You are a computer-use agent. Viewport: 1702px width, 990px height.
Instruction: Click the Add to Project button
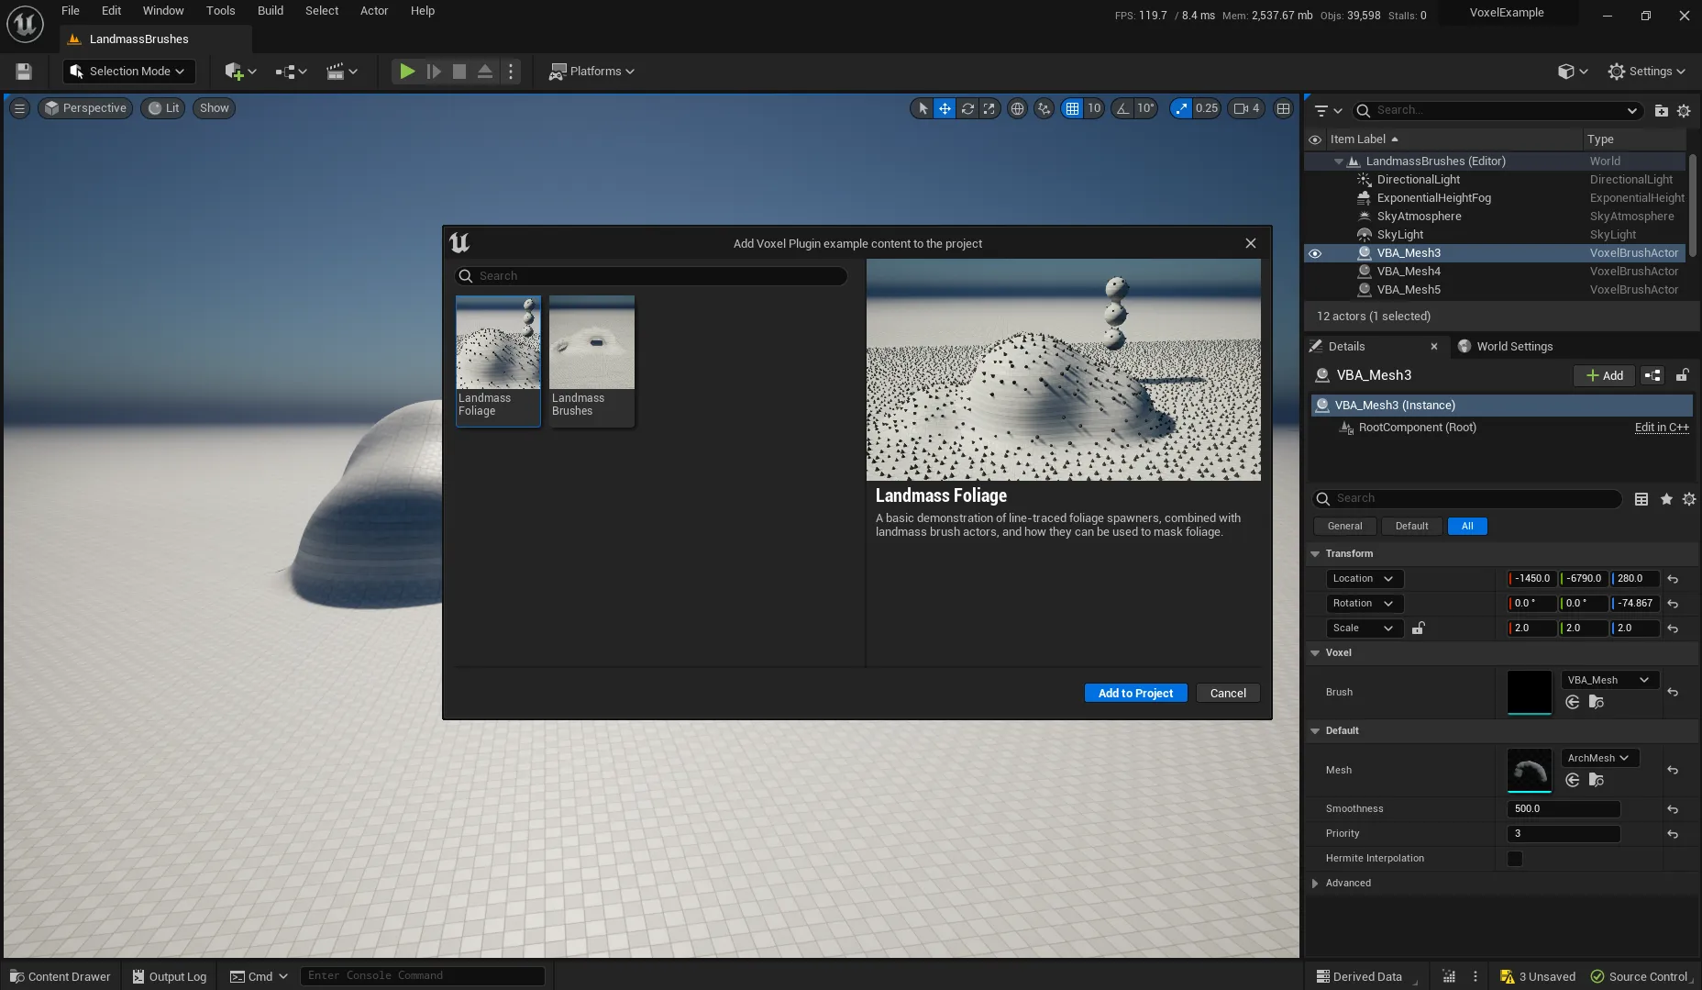coord(1135,694)
